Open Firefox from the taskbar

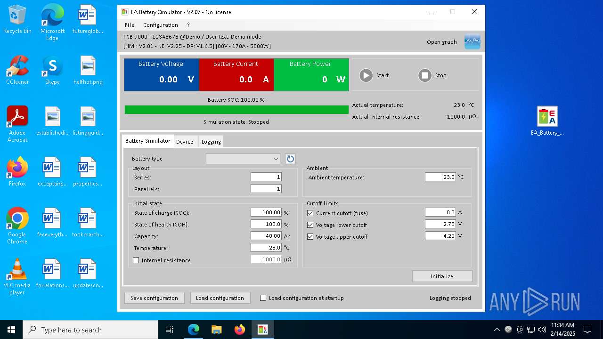pyautogui.click(x=240, y=330)
